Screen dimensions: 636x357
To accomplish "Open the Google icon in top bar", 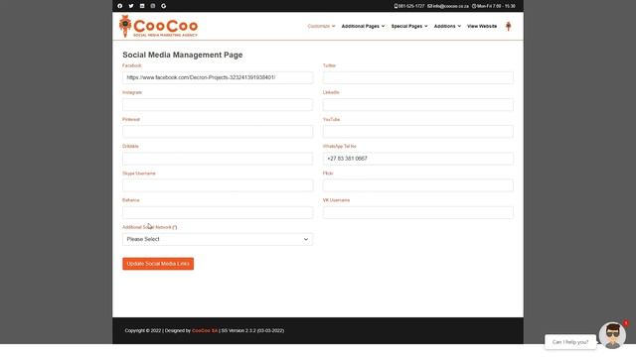I will [163, 6].
